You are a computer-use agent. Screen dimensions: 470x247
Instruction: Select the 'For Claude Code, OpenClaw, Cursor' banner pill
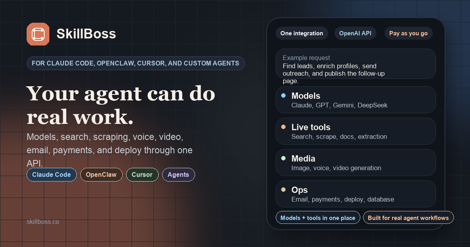pyautogui.click(x=136, y=63)
